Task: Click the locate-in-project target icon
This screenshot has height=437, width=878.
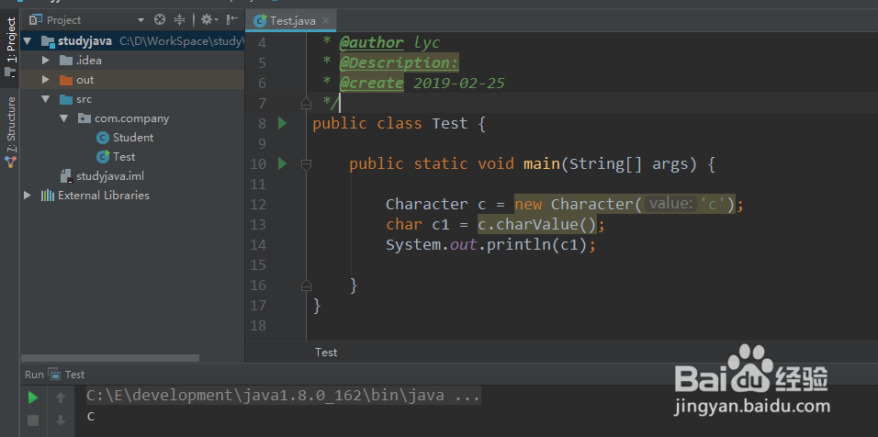Action: pos(160,20)
